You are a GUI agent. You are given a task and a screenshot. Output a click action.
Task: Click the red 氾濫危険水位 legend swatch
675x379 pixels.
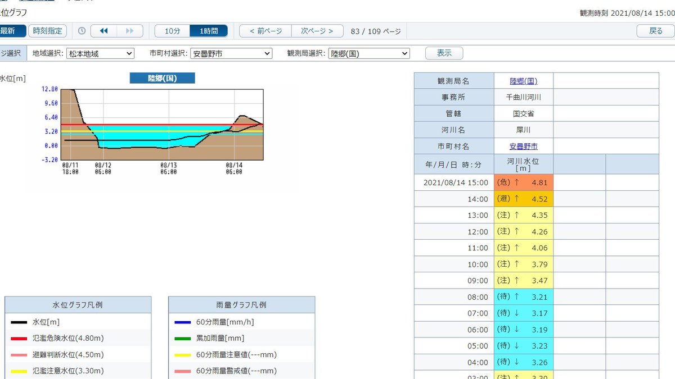pyautogui.click(x=19, y=339)
